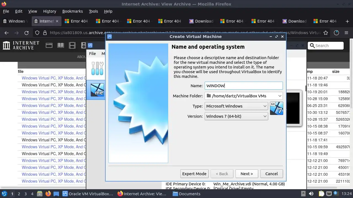Launch the taskbar file manager icon
Viewport: 353px width, 198px height.
pos(39,194)
